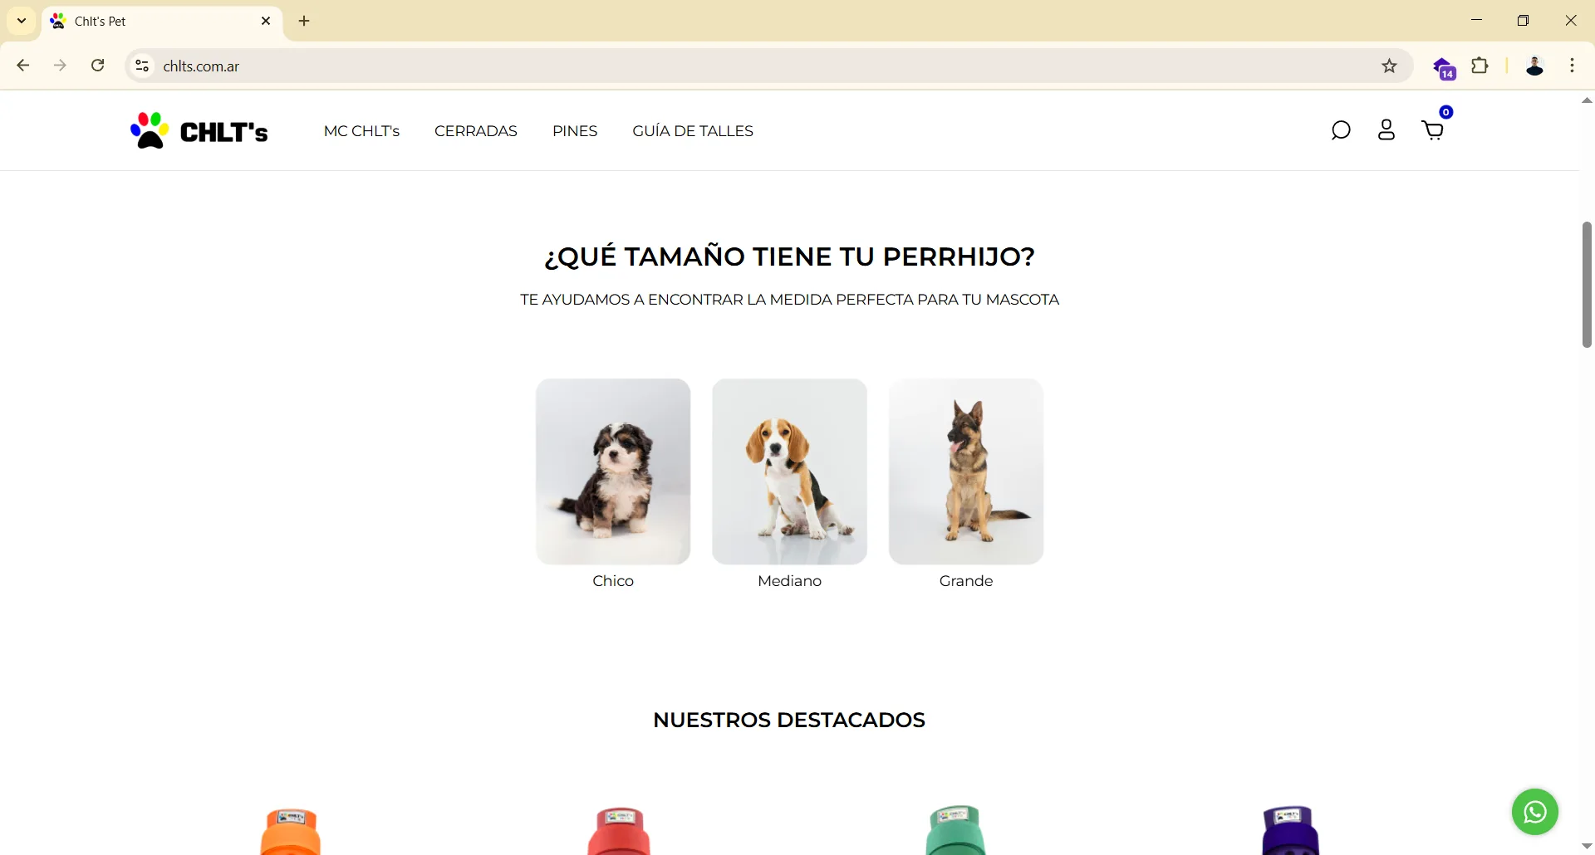The image size is (1595, 855).
Task: Open the MC CHLT's menu item
Action: (361, 131)
